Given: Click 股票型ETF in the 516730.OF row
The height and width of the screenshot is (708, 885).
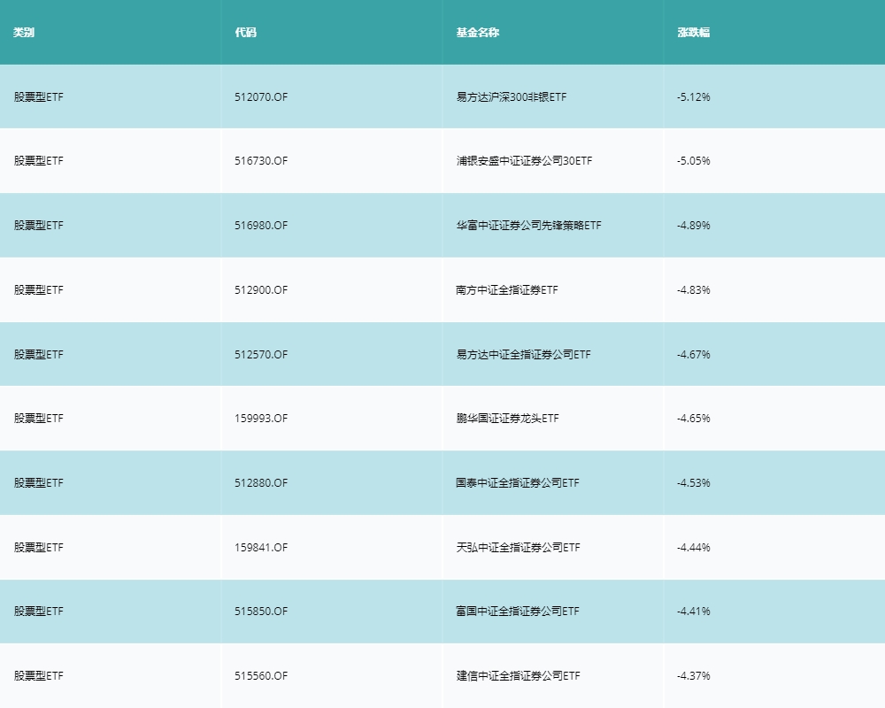Looking at the screenshot, I should click(38, 161).
